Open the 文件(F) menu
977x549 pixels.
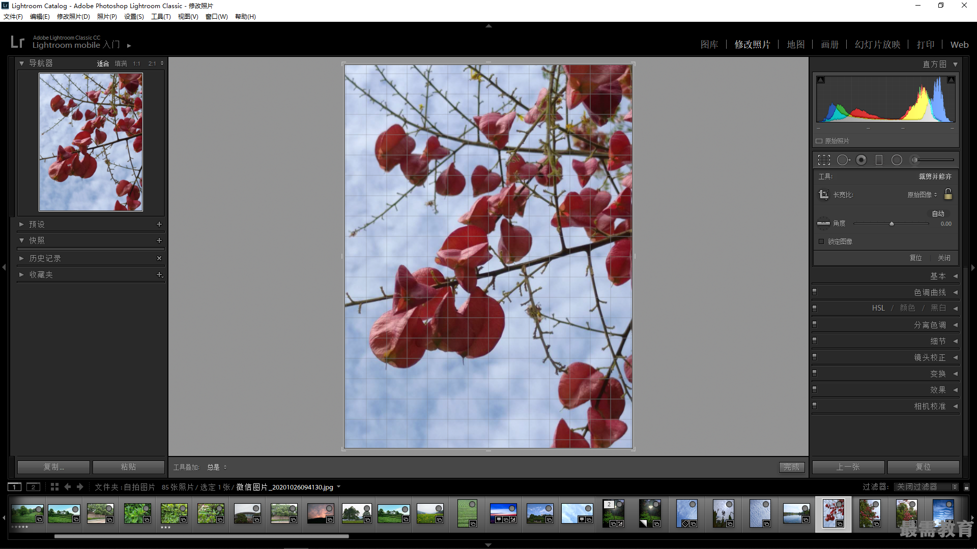[13, 17]
